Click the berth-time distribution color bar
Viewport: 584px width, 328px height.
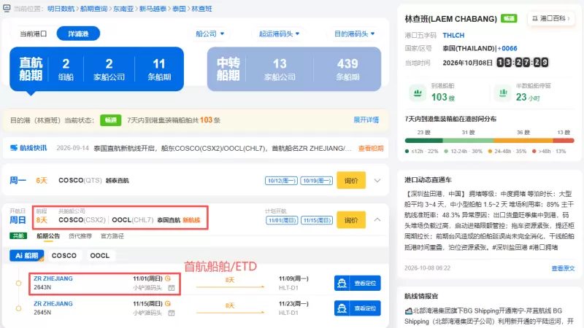pyautogui.click(x=489, y=141)
